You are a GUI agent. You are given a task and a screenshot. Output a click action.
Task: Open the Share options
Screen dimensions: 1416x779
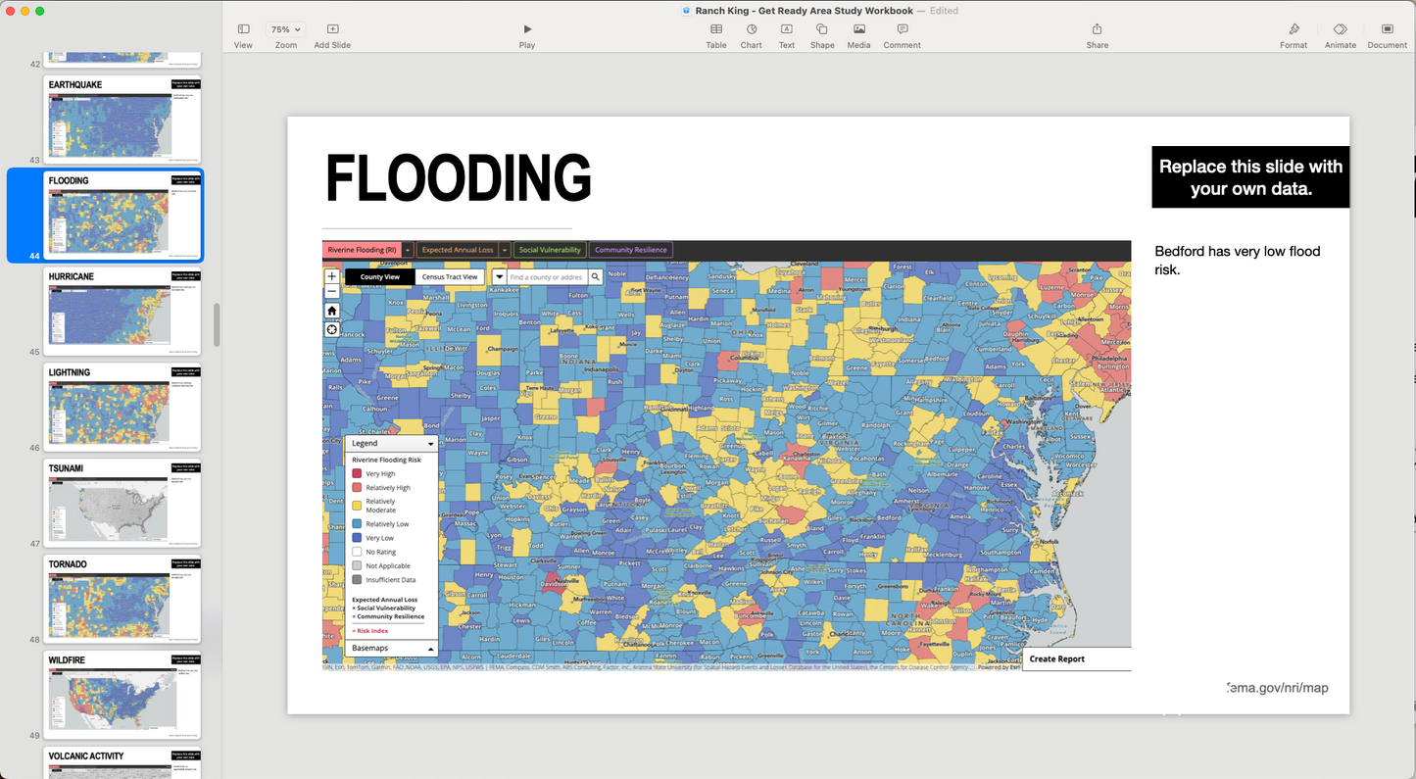click(1098, 35)
